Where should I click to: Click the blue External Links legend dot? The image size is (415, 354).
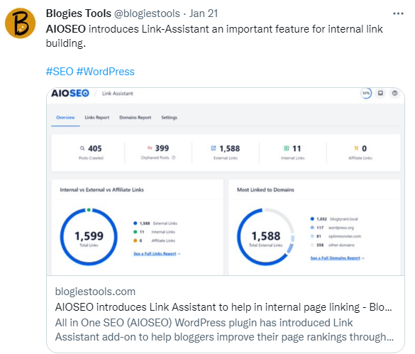tap(135, 223)
